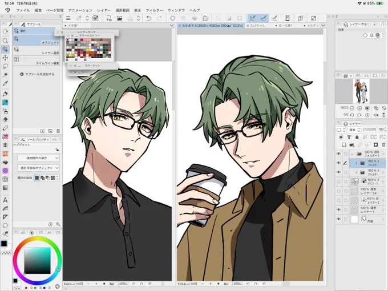388x291 pixels.
Task: Click the battery status indicator
Action: [380, 3]
